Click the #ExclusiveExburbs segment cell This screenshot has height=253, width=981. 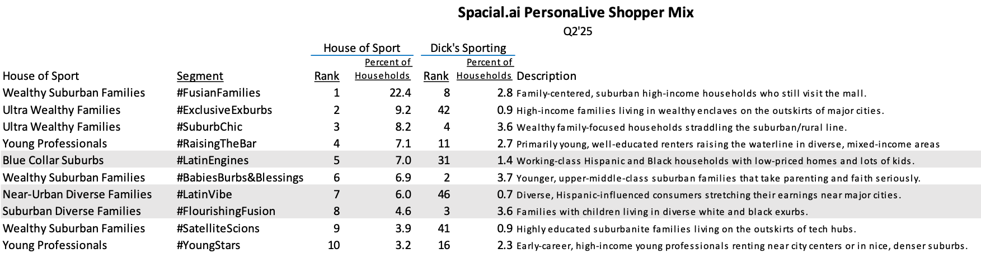[224, 110]
